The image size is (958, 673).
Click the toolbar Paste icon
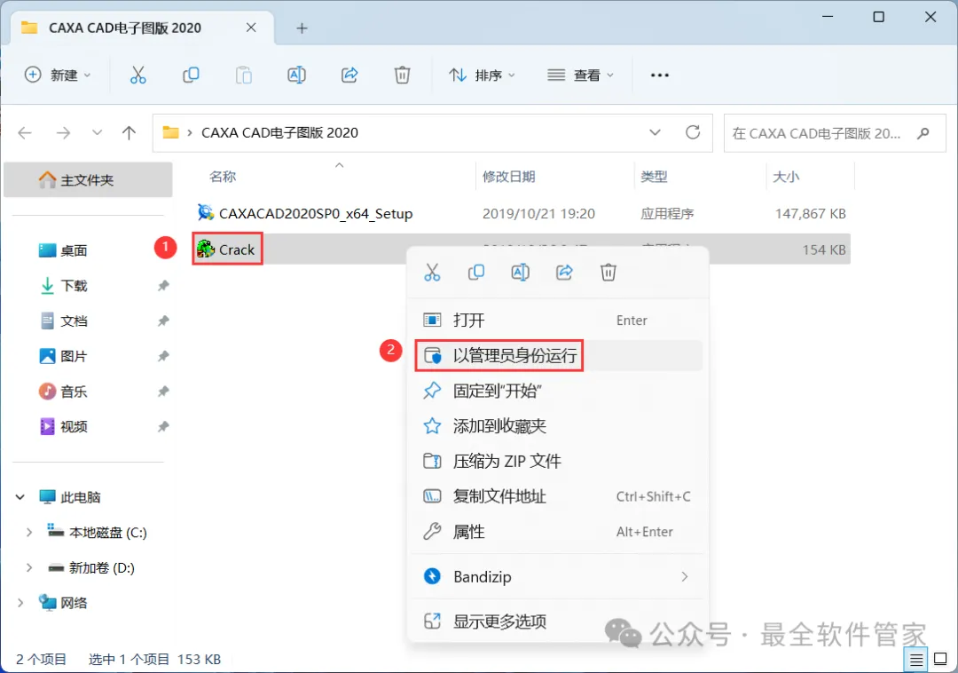tap(244, 75)
